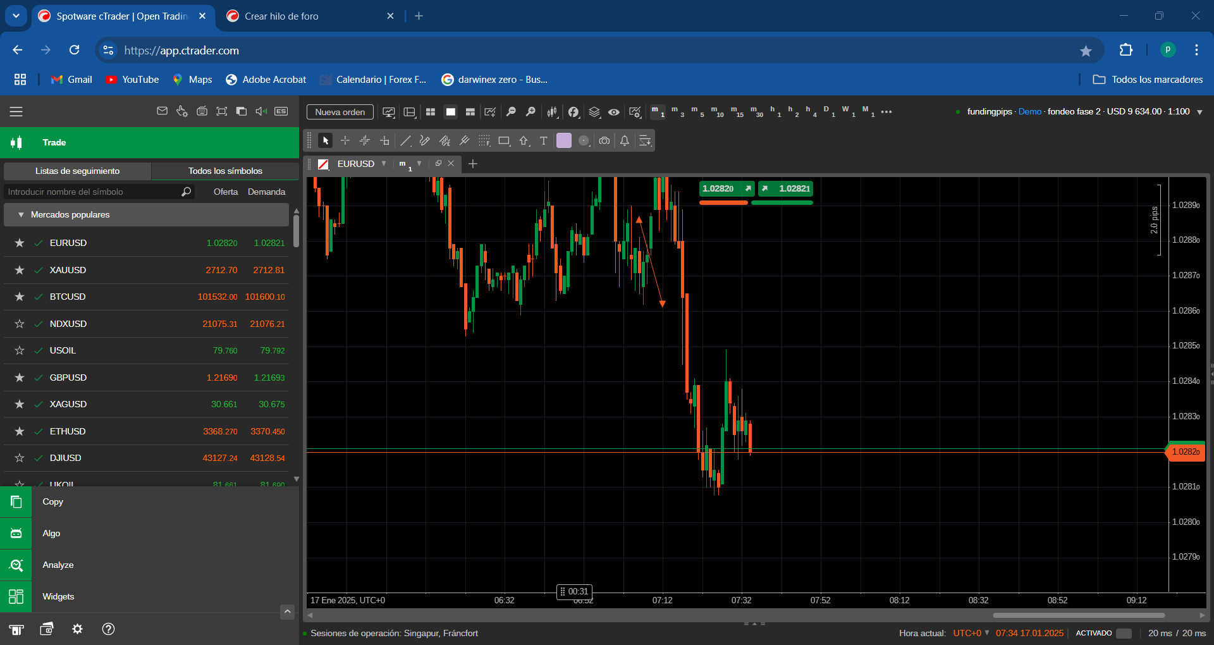Open the hamburger main menu
The width and height of the screenshot is (1214, 645).
pos(16,112)
